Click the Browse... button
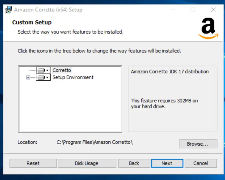Viewport: 225px width, 180px height. pyautogui.click(x=198, y=144)
